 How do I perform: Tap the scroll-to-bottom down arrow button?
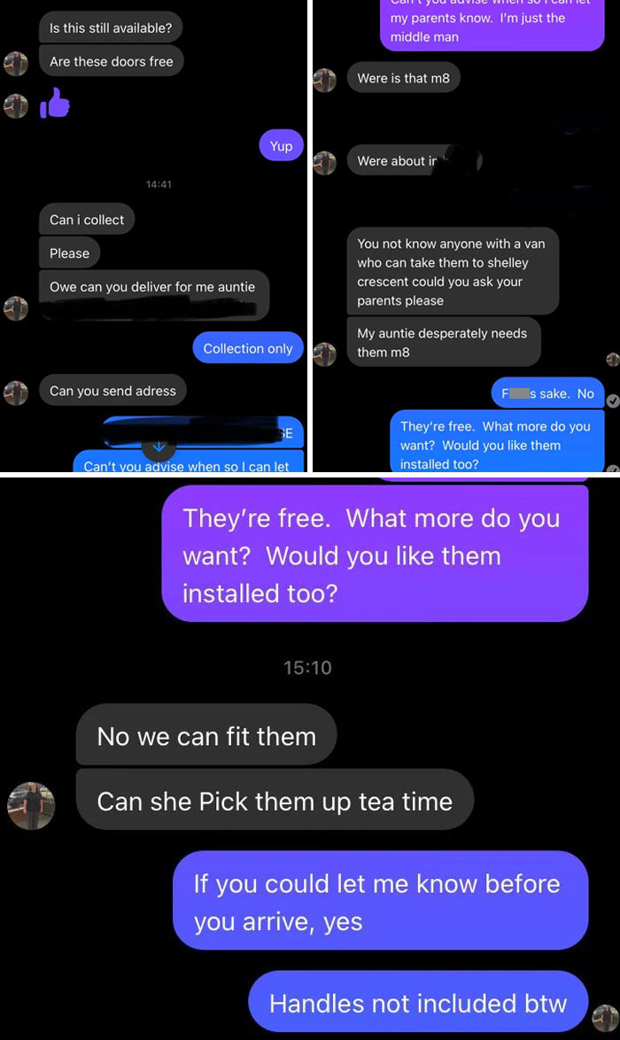point(159,447)
